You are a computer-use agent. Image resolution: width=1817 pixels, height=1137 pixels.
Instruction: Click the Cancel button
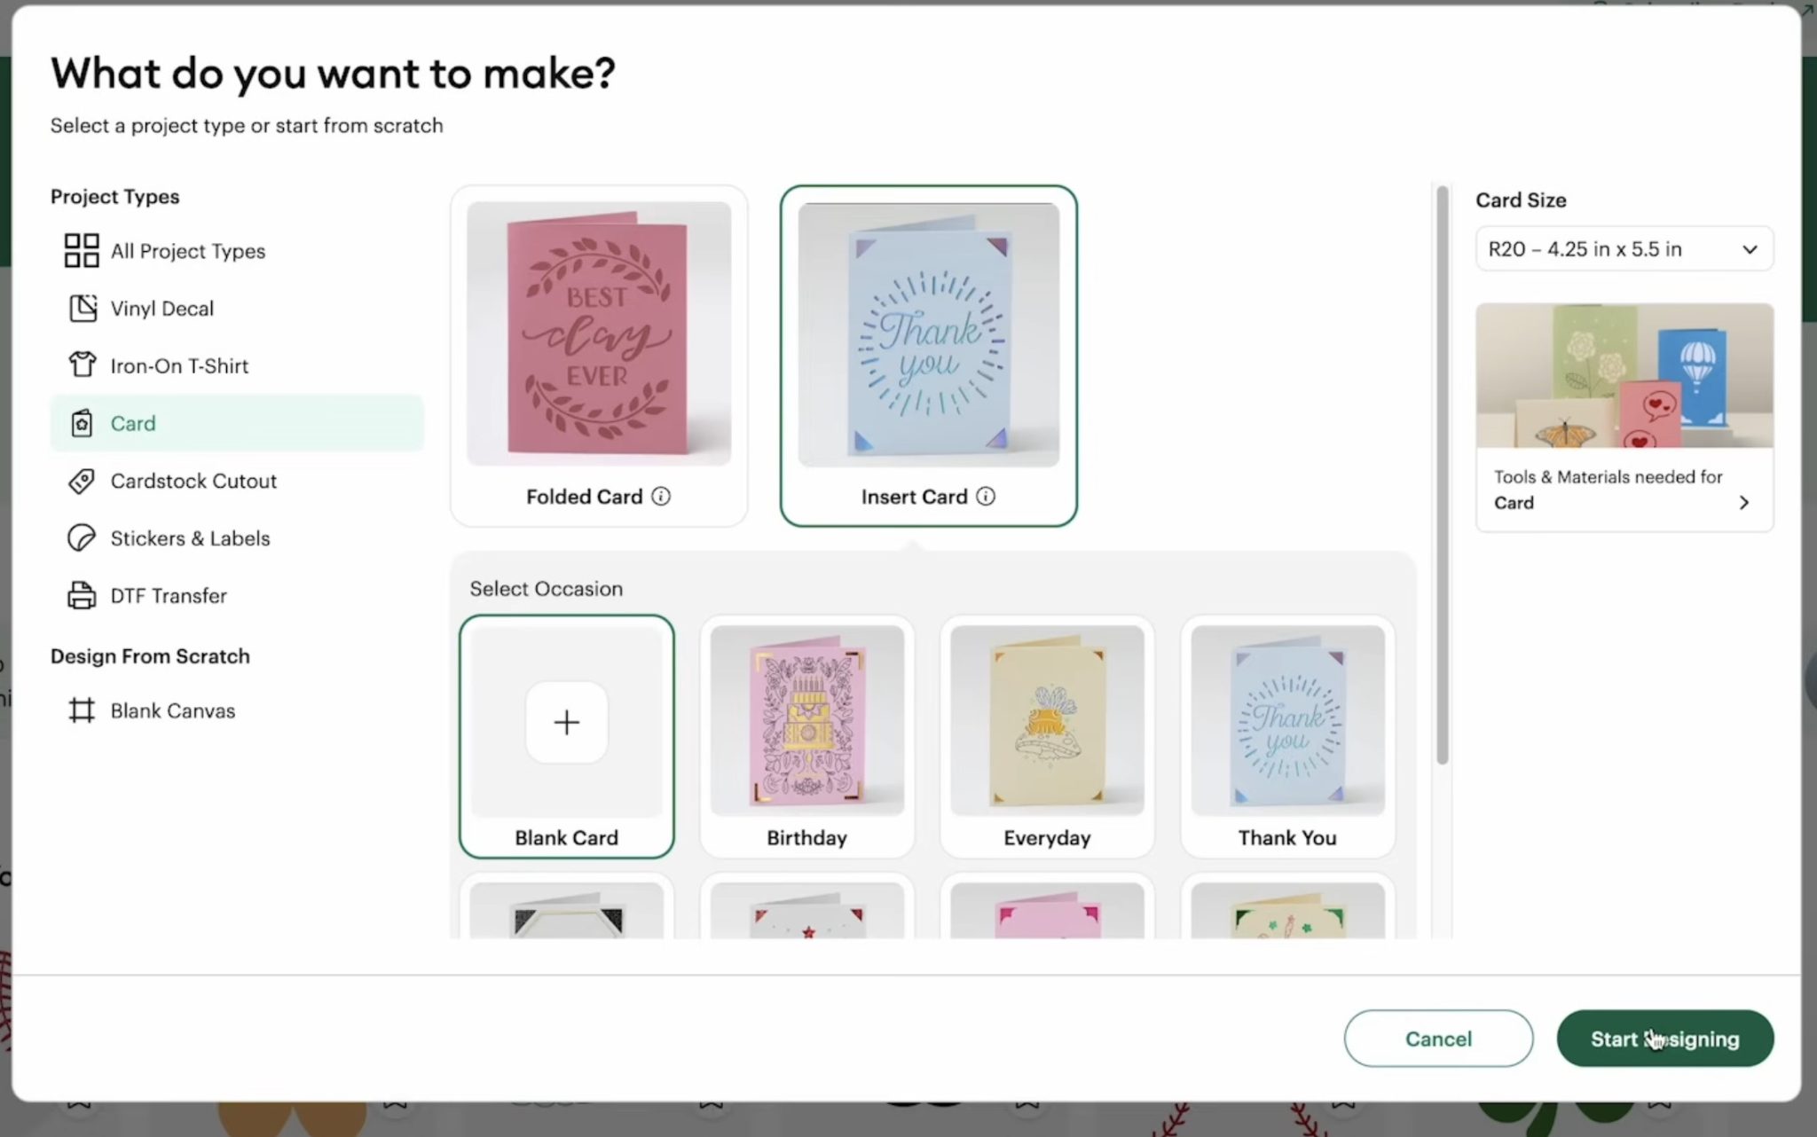click(x=1438, y=1039)
